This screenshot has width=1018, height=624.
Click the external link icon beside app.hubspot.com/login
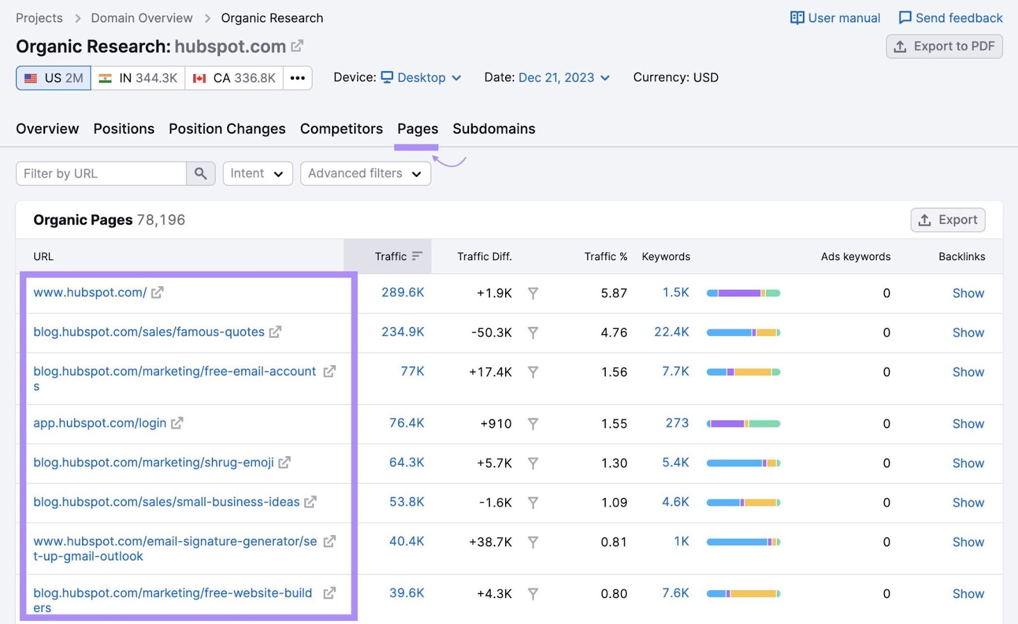pyautogui.click(x=178, y=422)
